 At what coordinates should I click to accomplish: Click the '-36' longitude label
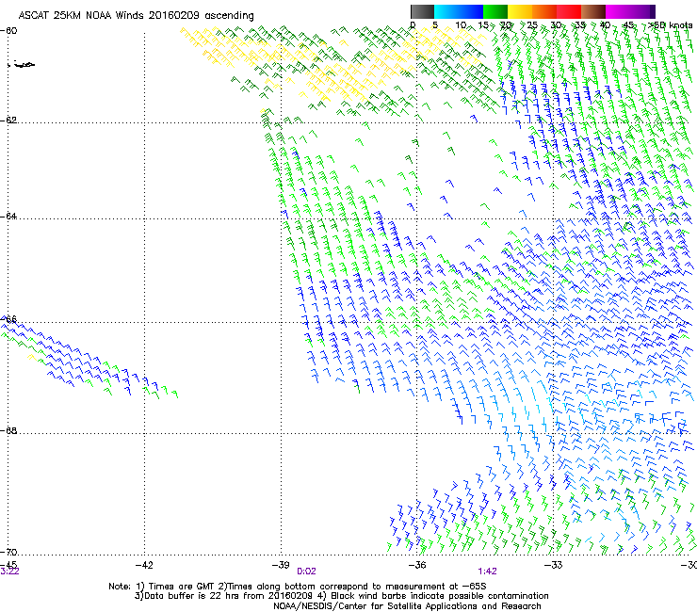417,565
